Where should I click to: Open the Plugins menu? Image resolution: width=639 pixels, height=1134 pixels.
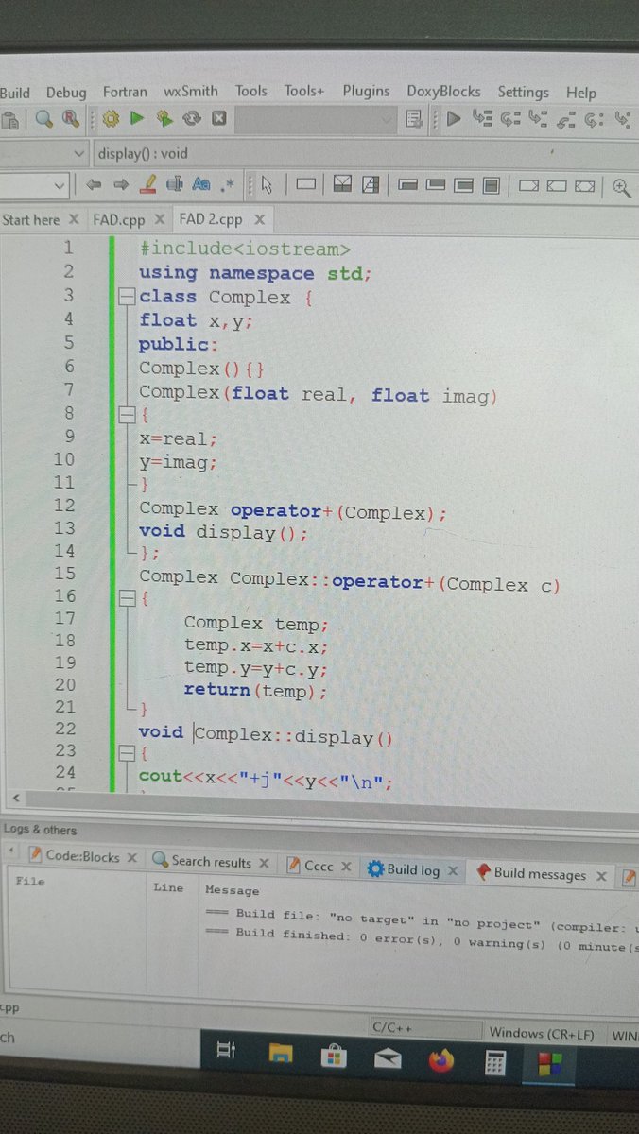[x=366, y=91]
